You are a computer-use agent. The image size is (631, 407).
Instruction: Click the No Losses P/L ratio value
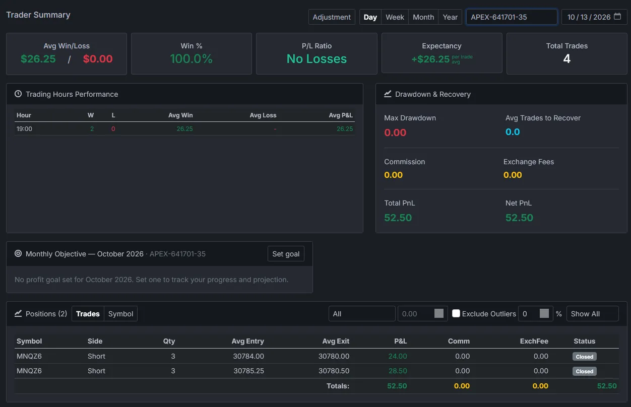coord(317,59)
